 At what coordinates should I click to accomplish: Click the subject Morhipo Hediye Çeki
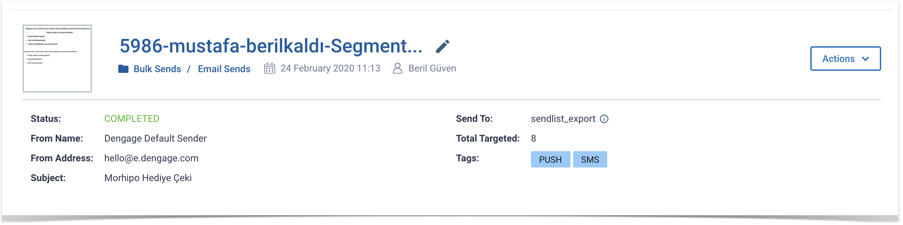coord(148,178)
